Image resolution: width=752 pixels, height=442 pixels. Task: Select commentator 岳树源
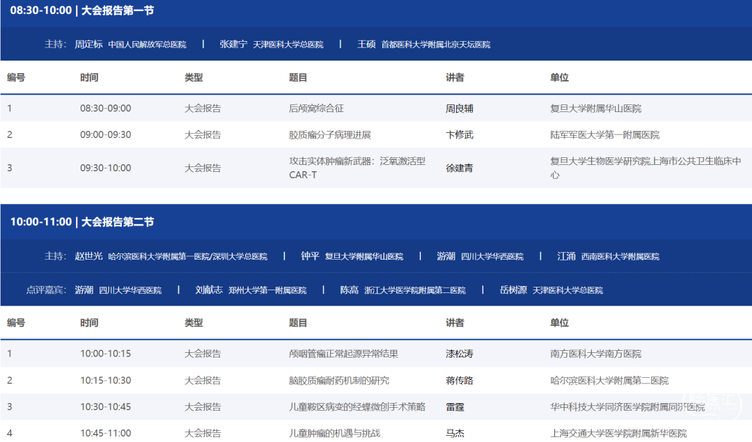click(x=513, y=290)
